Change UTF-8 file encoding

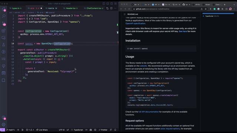(61, 130)
